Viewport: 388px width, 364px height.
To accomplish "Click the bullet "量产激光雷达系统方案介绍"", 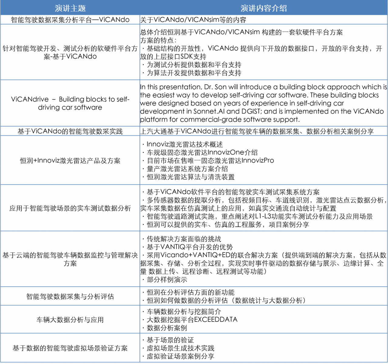I will 185,169.
